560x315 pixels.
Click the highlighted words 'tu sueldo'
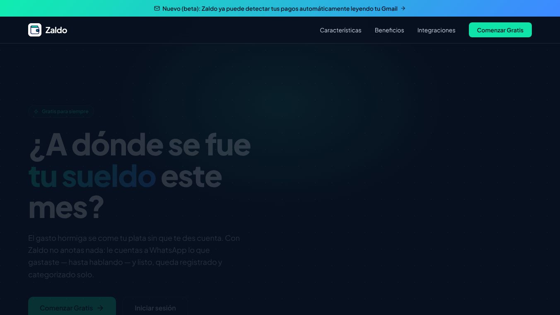click(92, 176)
